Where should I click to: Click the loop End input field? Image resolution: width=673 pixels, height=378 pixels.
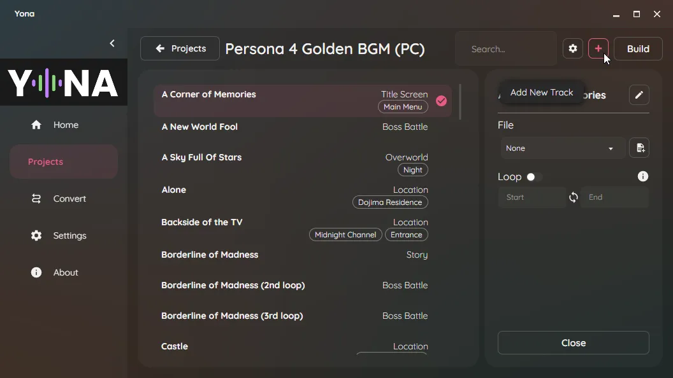pyautogui.click(x=614, y=197)
